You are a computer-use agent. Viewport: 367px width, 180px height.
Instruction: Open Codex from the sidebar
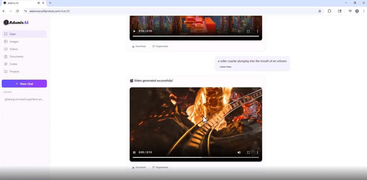[x=14, y=64]
